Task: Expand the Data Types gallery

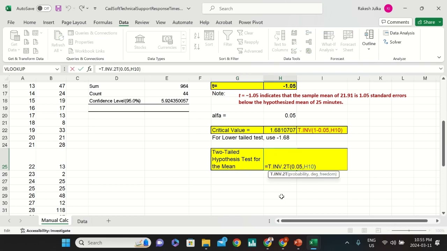Action: tap(183, 48)
